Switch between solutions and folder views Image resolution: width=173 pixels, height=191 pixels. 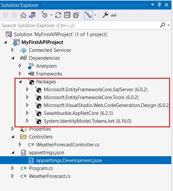tap(32, 15)
